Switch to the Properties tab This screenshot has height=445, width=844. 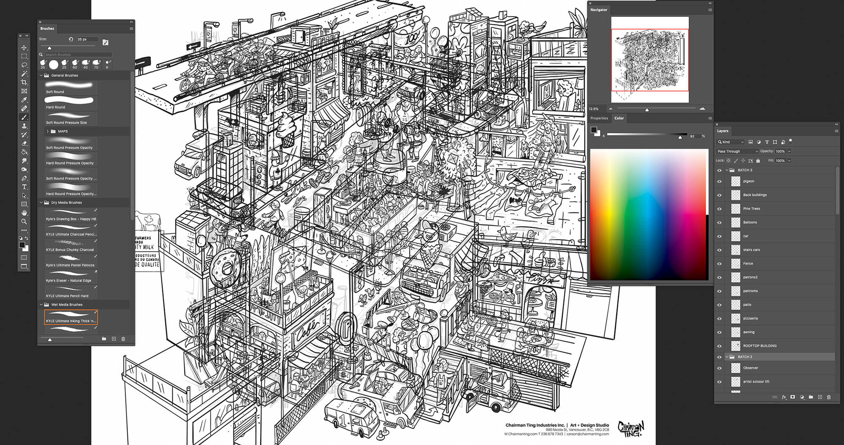coord(599,118)
